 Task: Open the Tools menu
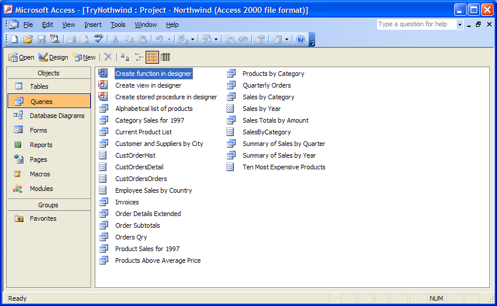pos(118,25)
